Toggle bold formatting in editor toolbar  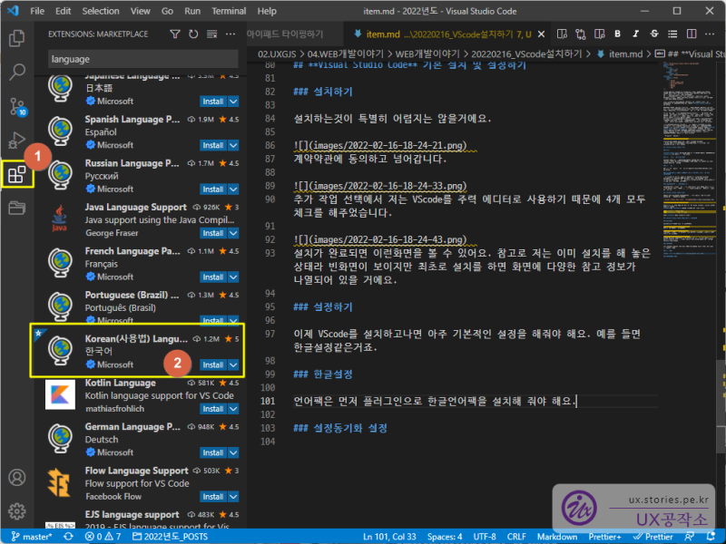(x=617, y=34)
